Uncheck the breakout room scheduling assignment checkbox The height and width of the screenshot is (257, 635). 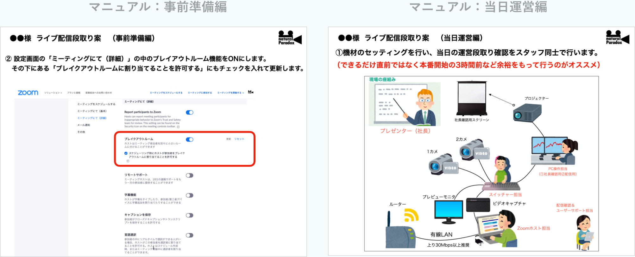point(126,153)
